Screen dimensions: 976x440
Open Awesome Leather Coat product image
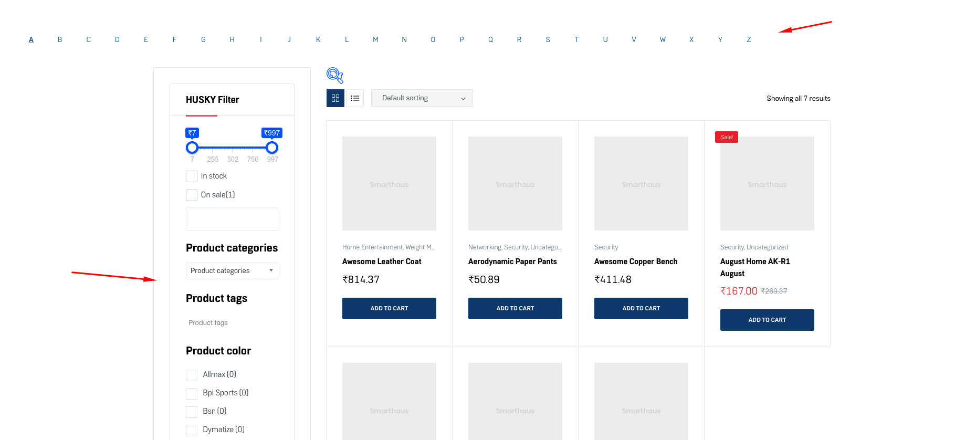point(389,184)
